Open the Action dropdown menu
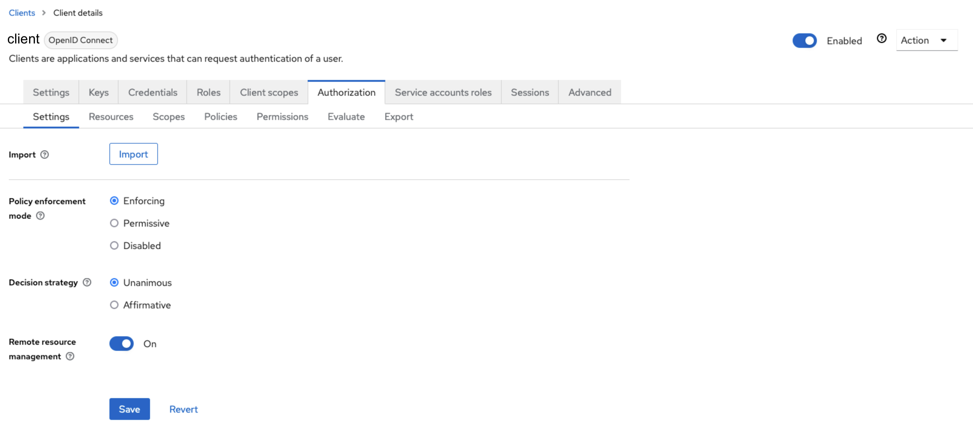This screenshot has height=439, width=973. (x=927, y=40)
